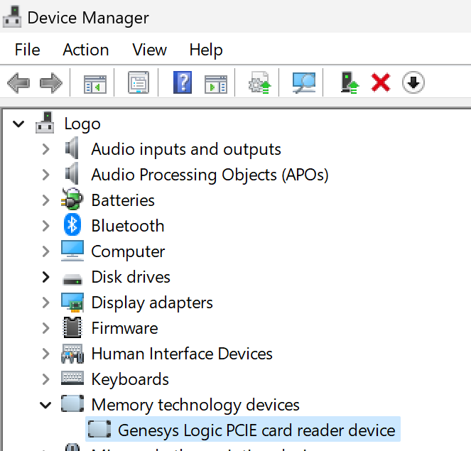Go back with the left arrow toolbar button
The height and width of the screenshot is (451, 471).
pyautogui.click(x=18, y=82)
